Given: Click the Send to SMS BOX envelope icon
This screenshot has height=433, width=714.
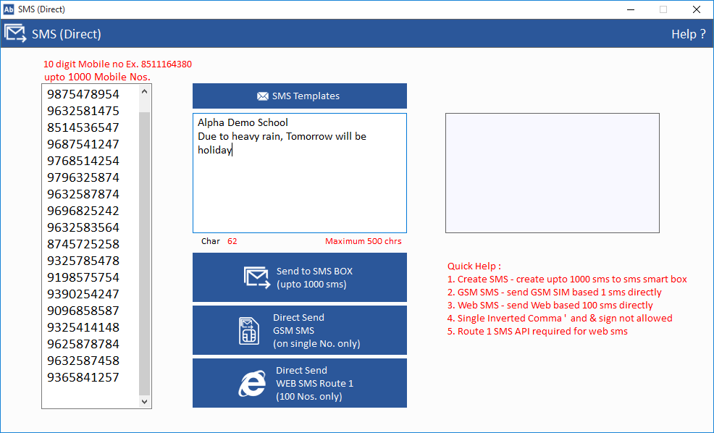Looking at the screenshot, I should [256, 277].
